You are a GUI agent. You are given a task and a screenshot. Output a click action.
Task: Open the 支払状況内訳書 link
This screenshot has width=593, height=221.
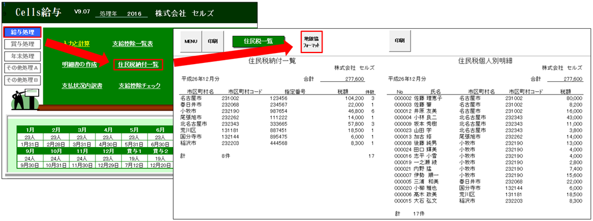tap(82, 85)
